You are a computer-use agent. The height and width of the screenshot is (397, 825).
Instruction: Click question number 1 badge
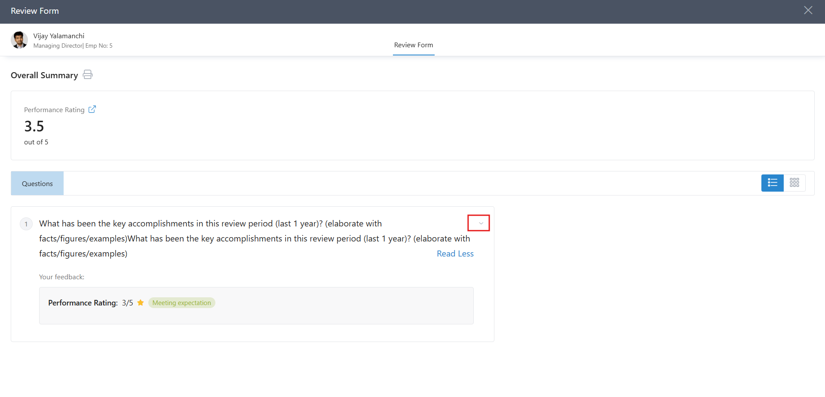26,224
